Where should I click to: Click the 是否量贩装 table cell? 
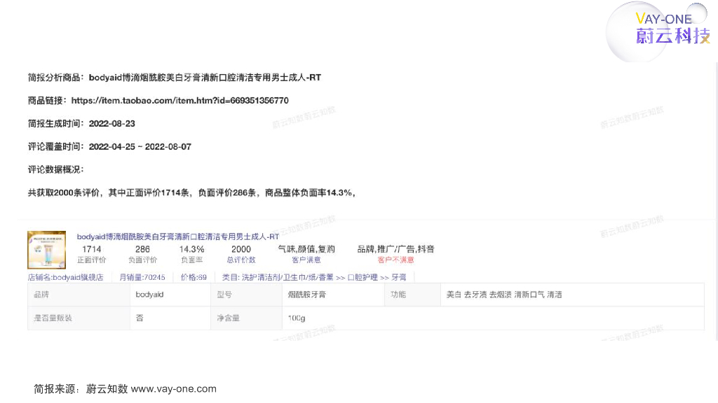point(79,318)
